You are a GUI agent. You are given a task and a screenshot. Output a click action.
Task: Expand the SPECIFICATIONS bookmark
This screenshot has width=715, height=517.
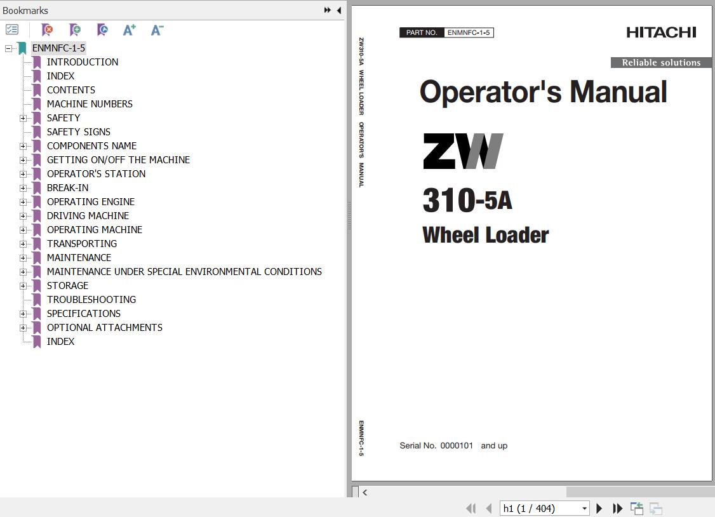pyautogui.click(x=23, y=314)
